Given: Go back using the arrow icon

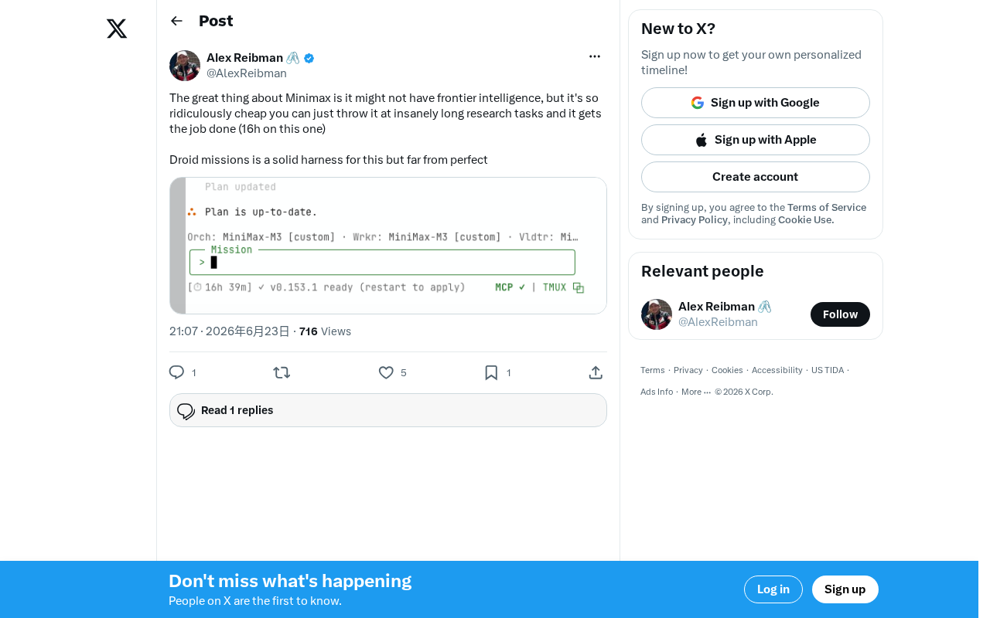Looking at the screenshot, I should (x=176, y=21).
